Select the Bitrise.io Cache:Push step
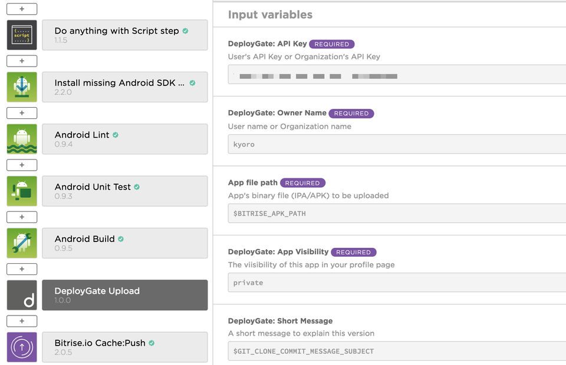The height and width of the screenshot is (365, 566). click(x=125, y=347)
